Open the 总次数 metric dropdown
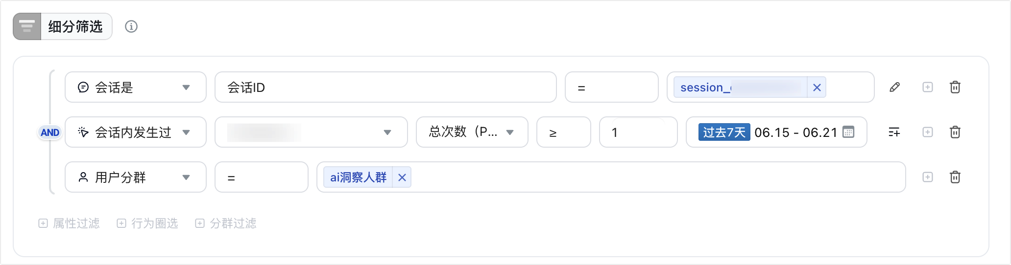Screen dimensions: 1011x265 pyautogui.click(x=472, y=132)
